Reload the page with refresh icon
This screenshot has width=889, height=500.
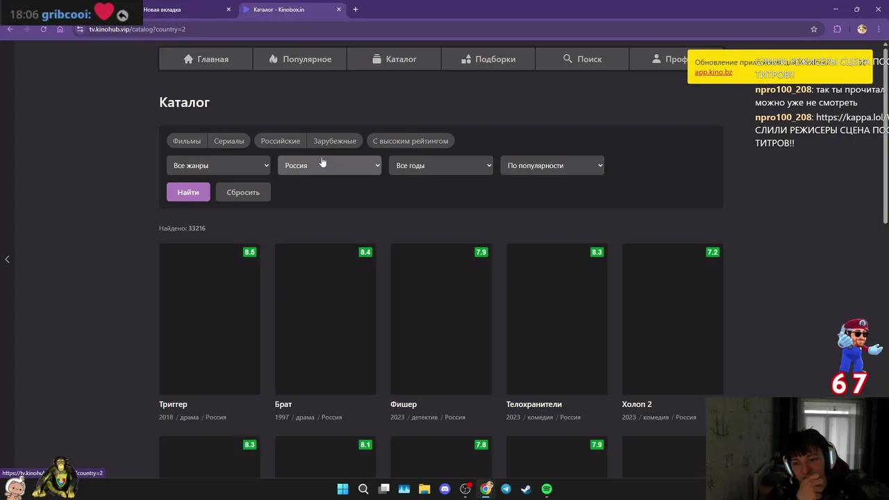(43, 29)
